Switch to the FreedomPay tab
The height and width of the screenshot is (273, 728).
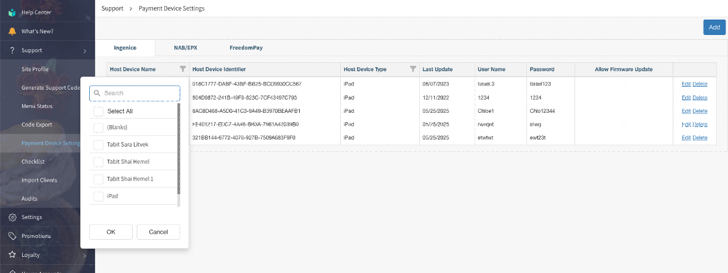[x=247, y=47]
